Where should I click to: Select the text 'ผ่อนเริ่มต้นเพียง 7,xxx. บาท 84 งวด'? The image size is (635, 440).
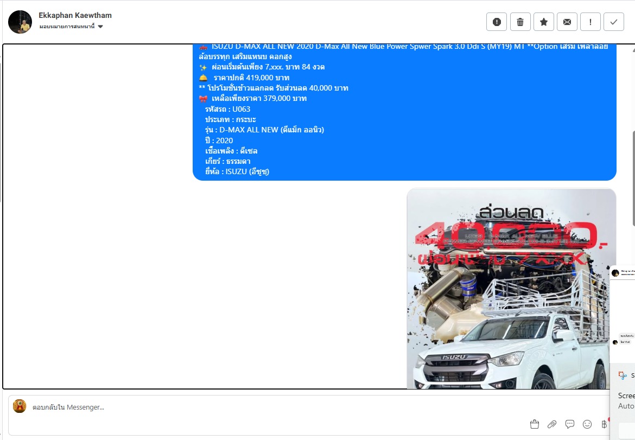coord(268,67)
